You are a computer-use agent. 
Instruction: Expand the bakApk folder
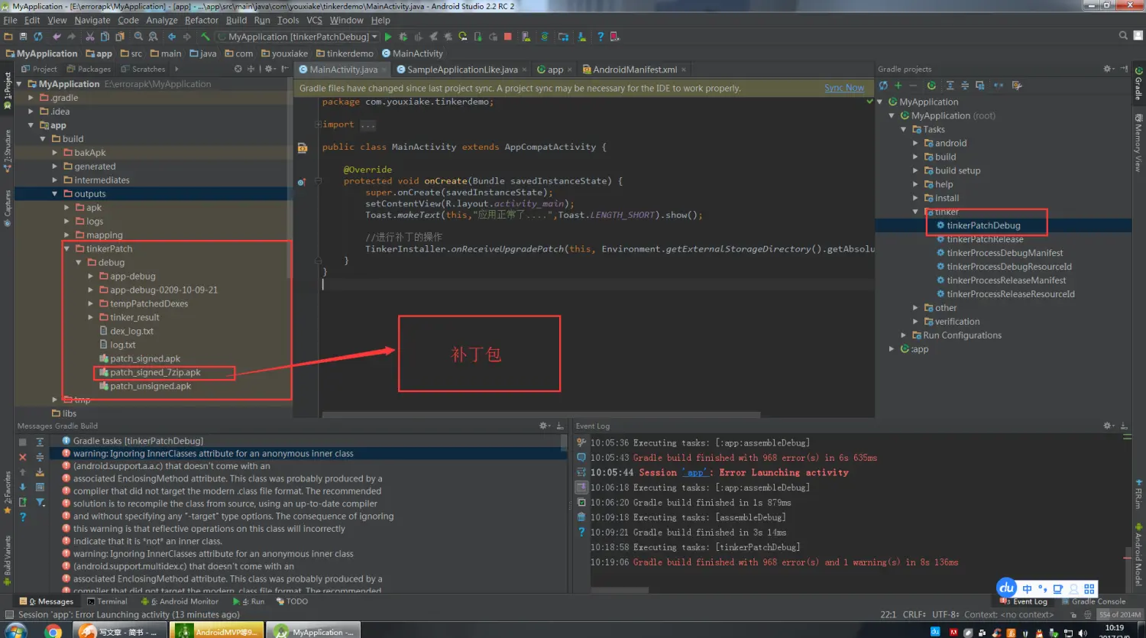pyautogui.click(x=55, y=153)
